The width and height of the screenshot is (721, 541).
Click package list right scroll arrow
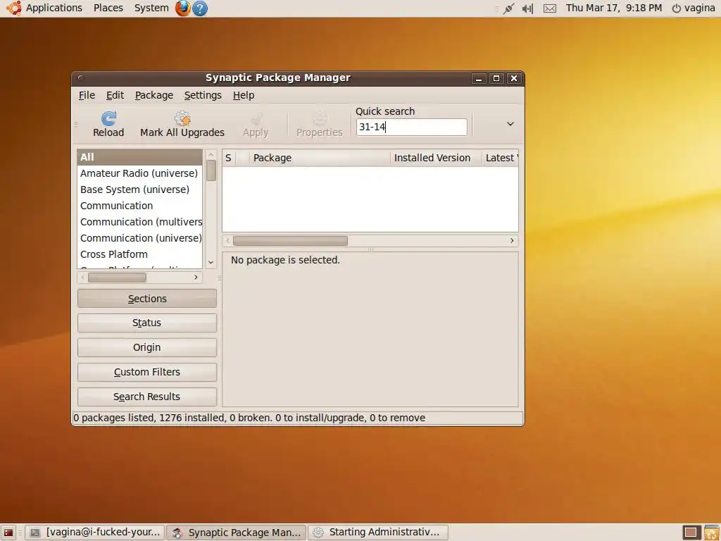512,241
